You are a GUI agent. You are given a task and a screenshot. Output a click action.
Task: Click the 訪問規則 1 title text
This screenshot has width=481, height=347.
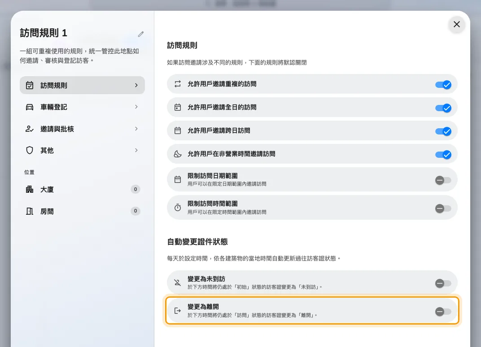44,33
